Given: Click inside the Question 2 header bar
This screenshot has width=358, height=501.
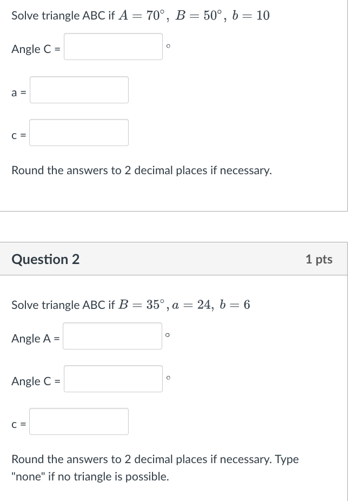Looking at the screenshot, I should click(178, 259).
